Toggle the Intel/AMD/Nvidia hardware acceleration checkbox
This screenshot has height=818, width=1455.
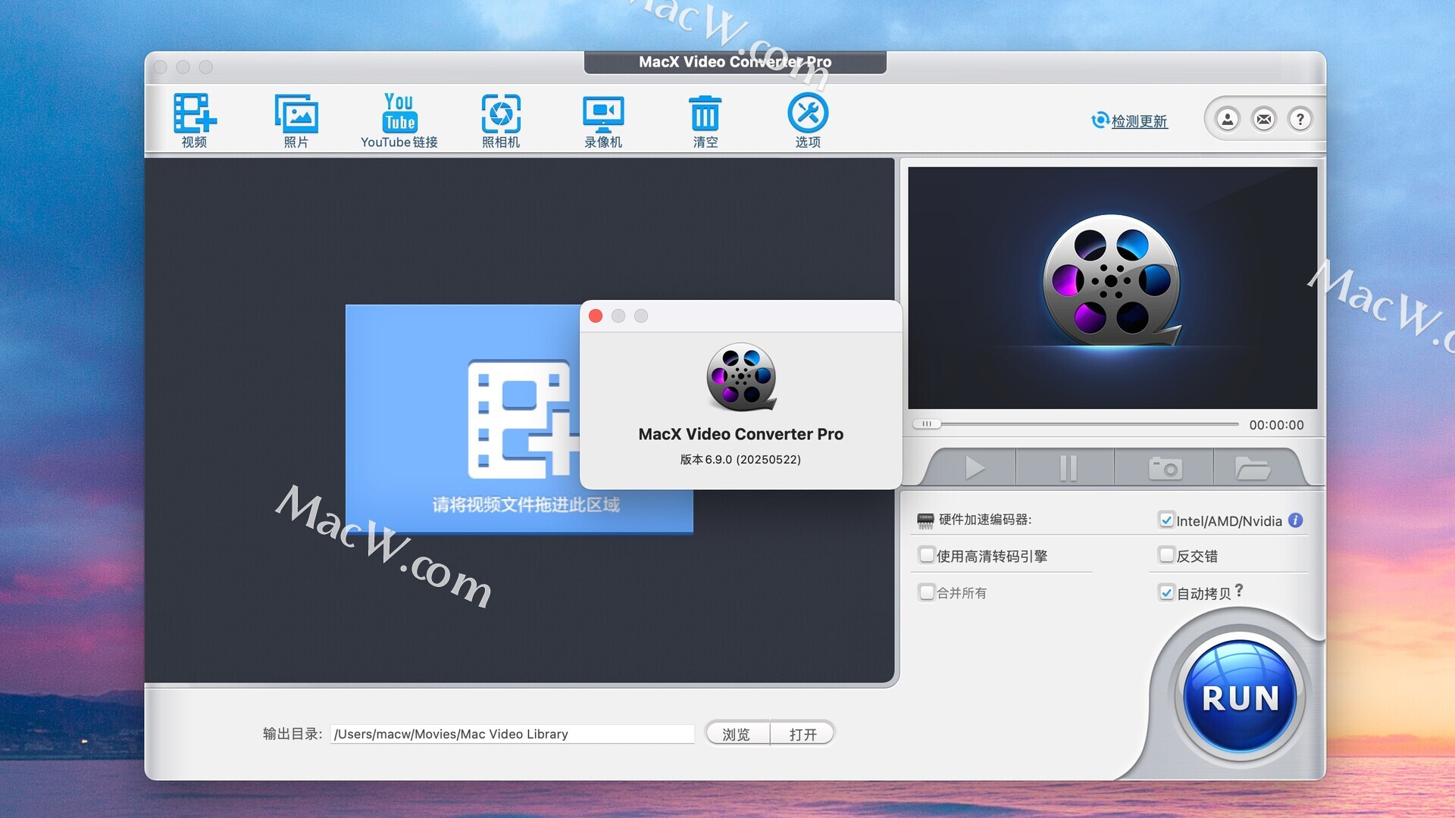(1166, 520)
